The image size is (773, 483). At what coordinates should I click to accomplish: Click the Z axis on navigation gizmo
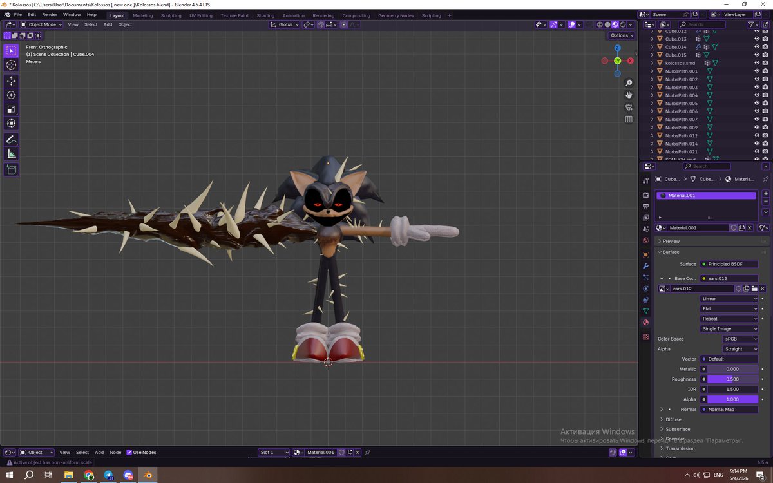(617, 48)
